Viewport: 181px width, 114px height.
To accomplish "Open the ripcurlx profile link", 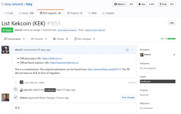I will click(28, 90).
